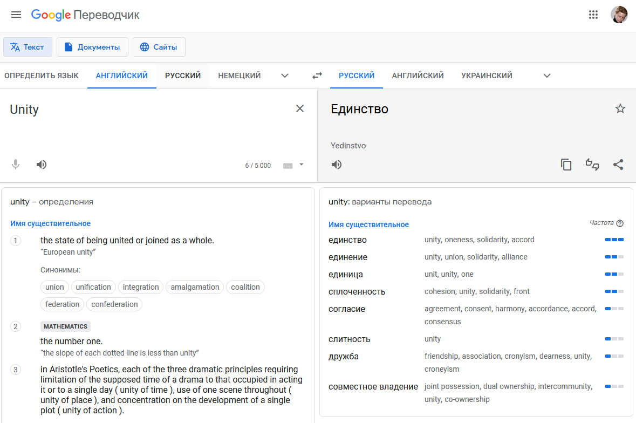Select the Текст mode button
The height and width of the screenshot is (423, 636).
point(28,47)
